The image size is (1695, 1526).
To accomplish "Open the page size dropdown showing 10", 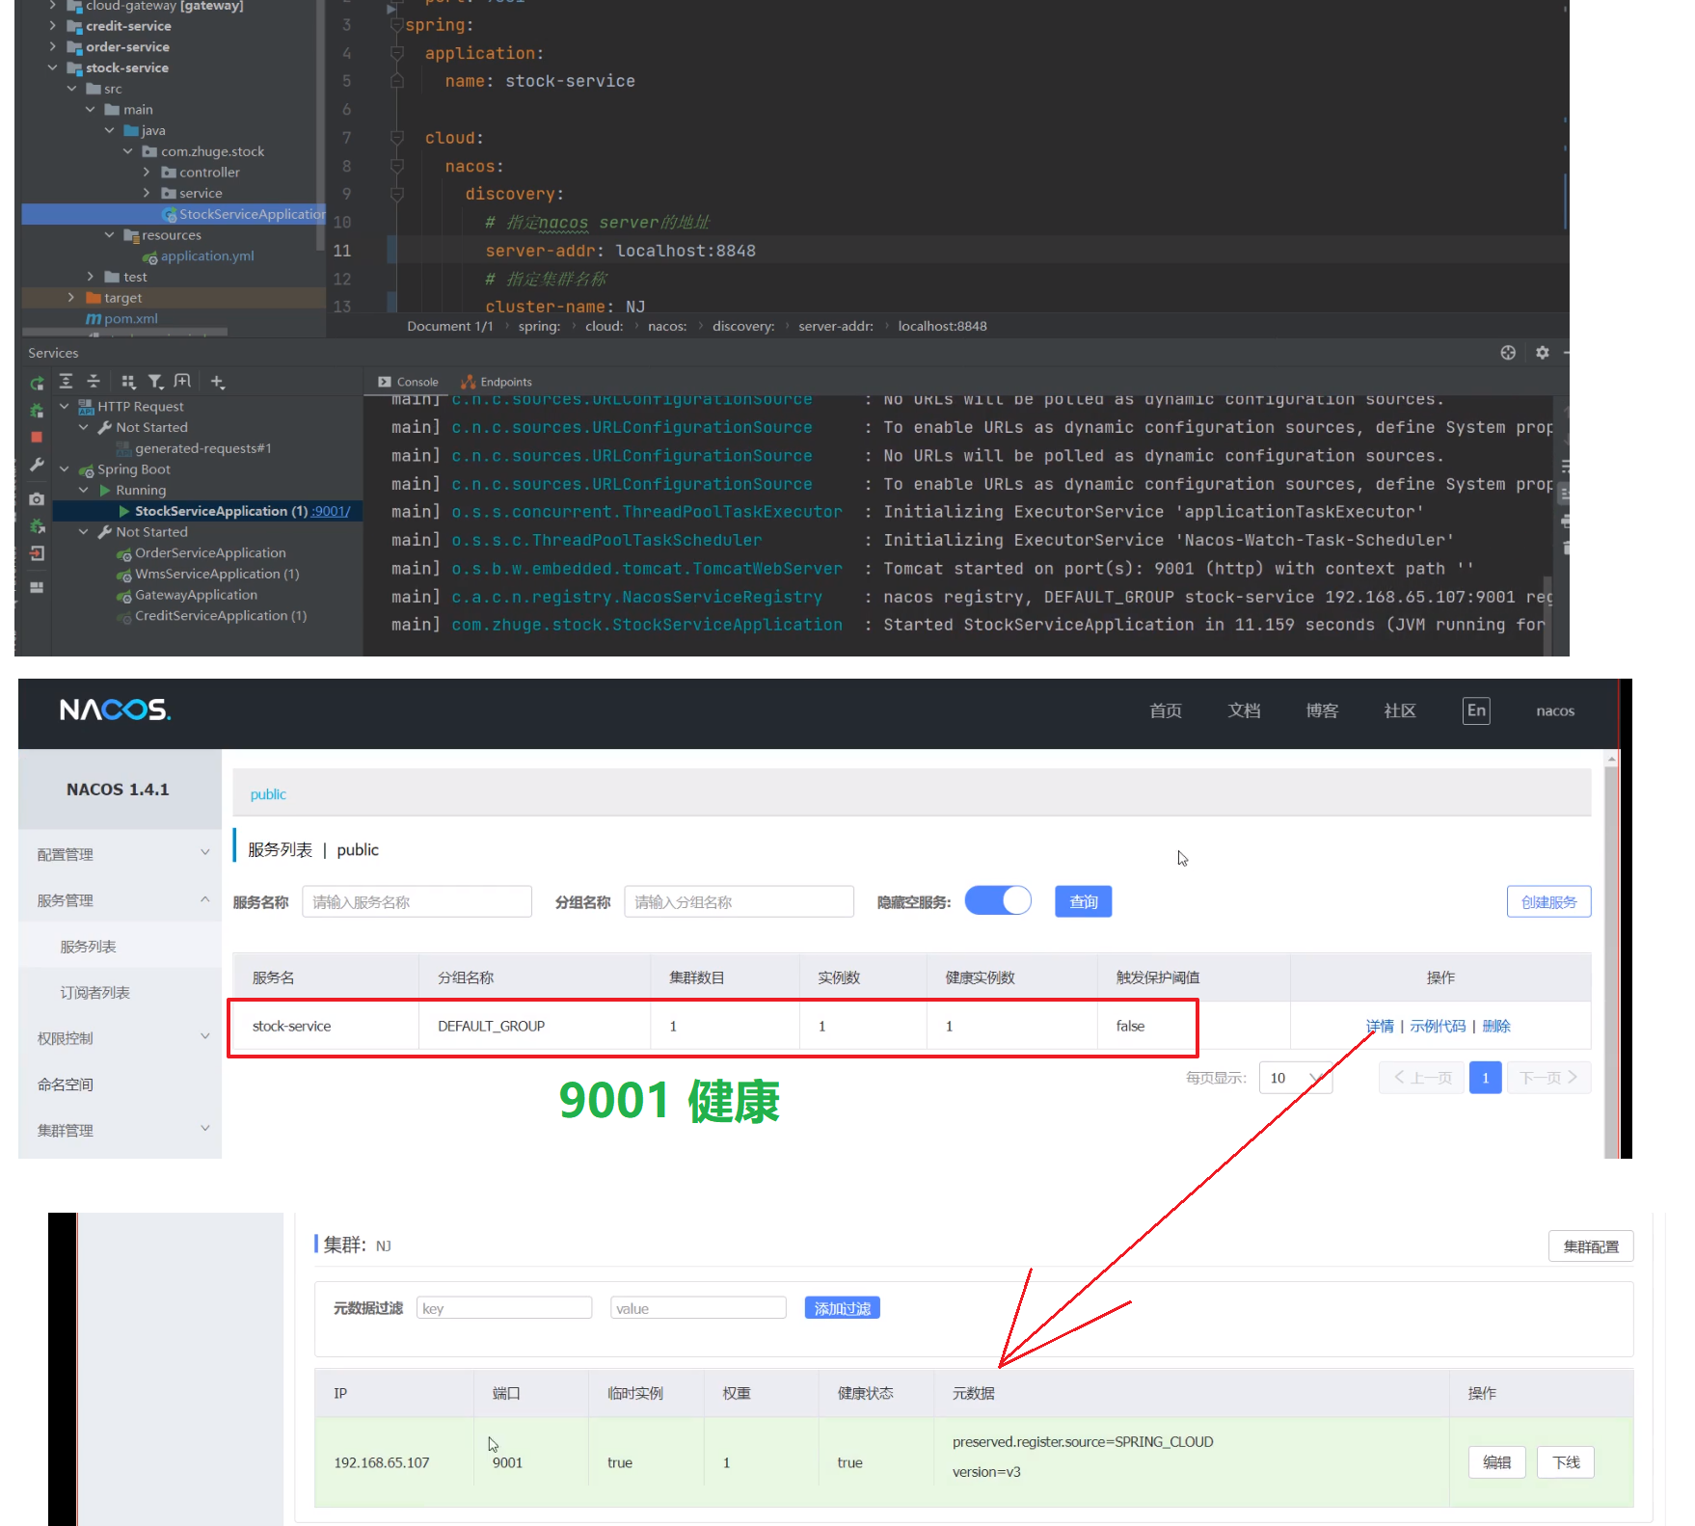I will tap(1296, 1078).
